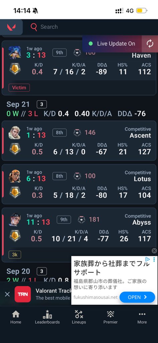The width and height of the screenshot is (158, 343).
Task: Tap the 3k badge
Action: tap(15, 255)
